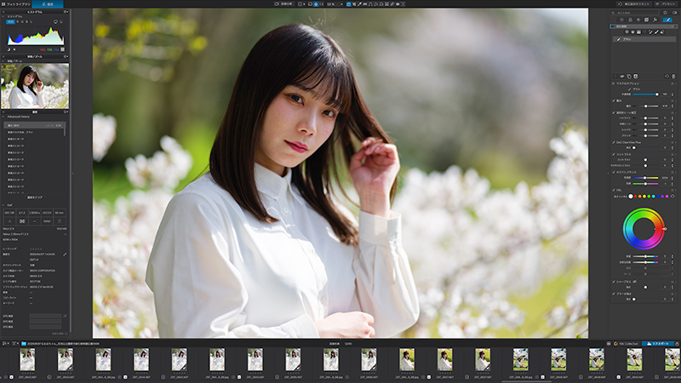Toggle active corrections only switch beside the star

[674, 13]
